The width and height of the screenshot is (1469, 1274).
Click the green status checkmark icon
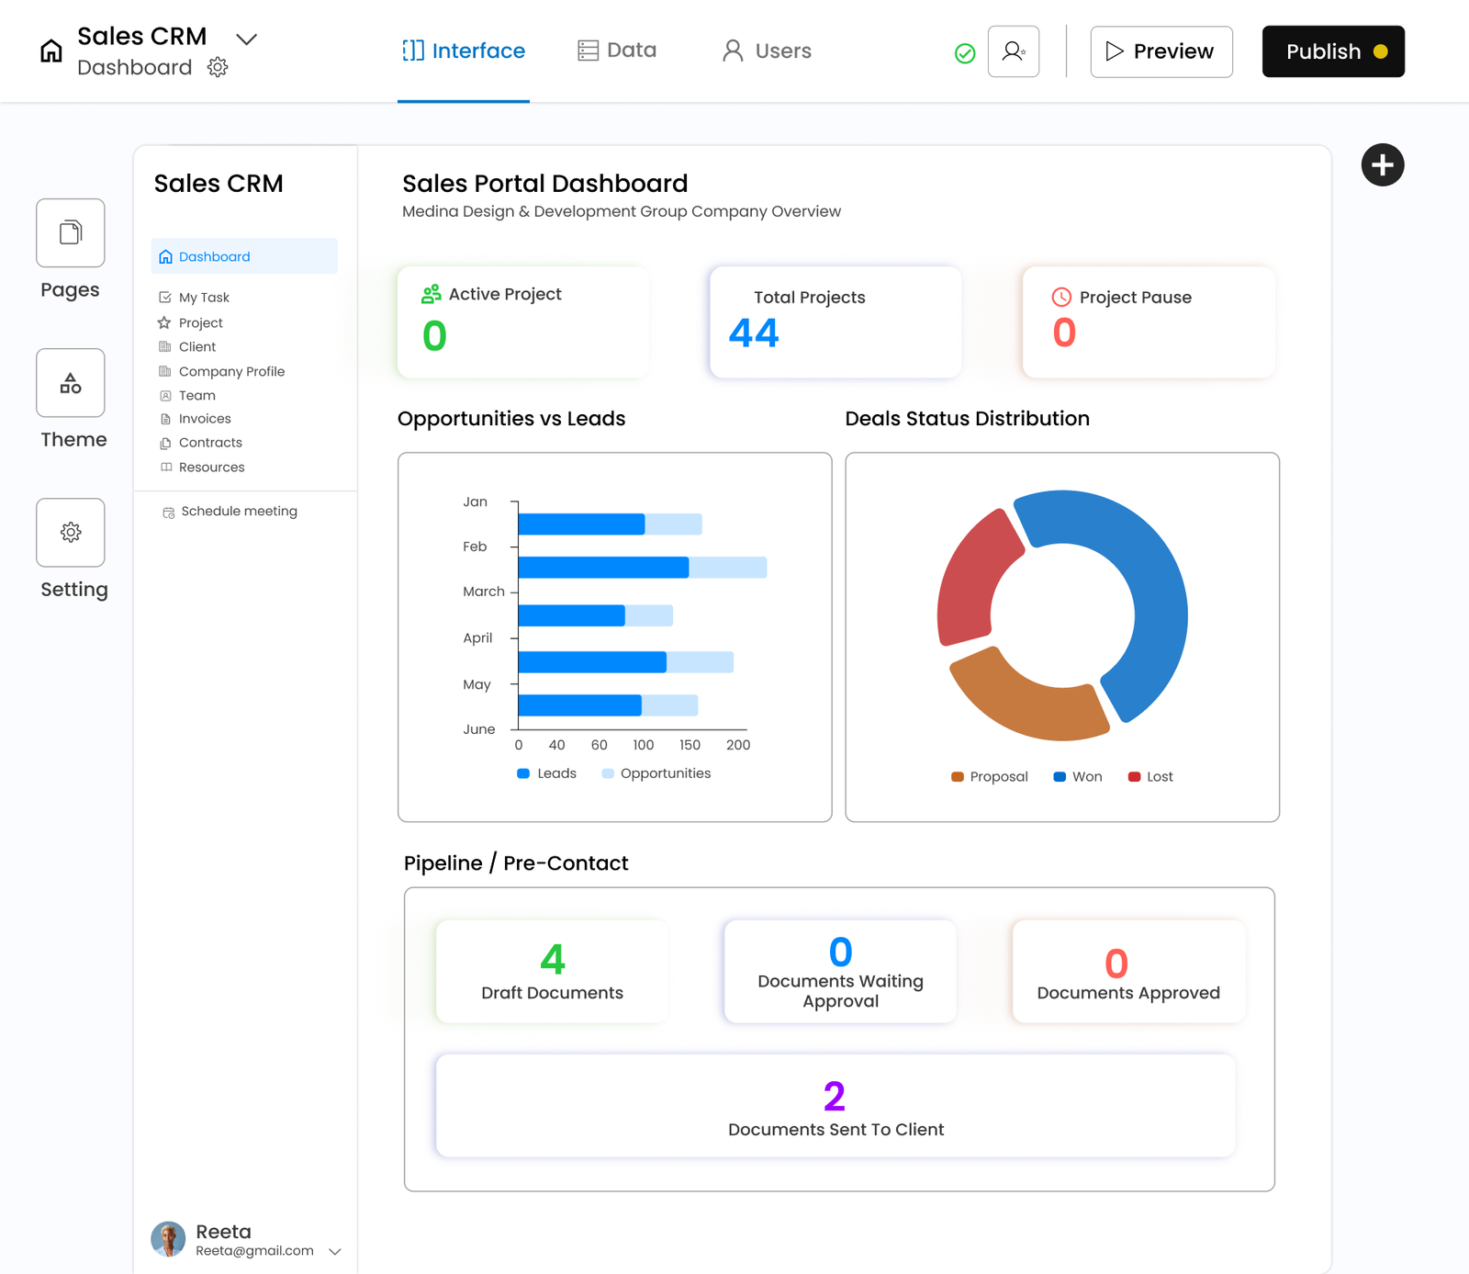coord(964,53)
